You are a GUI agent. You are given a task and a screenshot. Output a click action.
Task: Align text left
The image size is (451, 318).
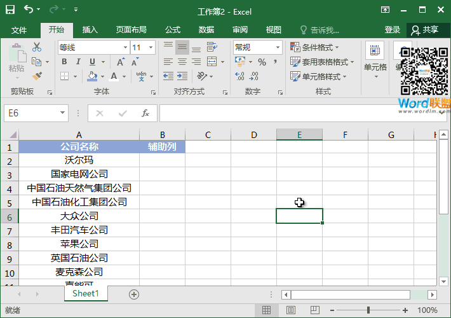168,62
